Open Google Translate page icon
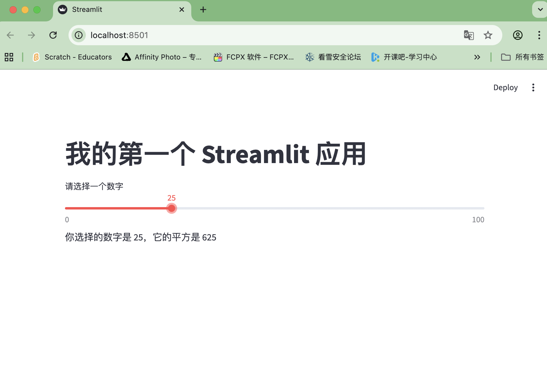 click(469, 35)
